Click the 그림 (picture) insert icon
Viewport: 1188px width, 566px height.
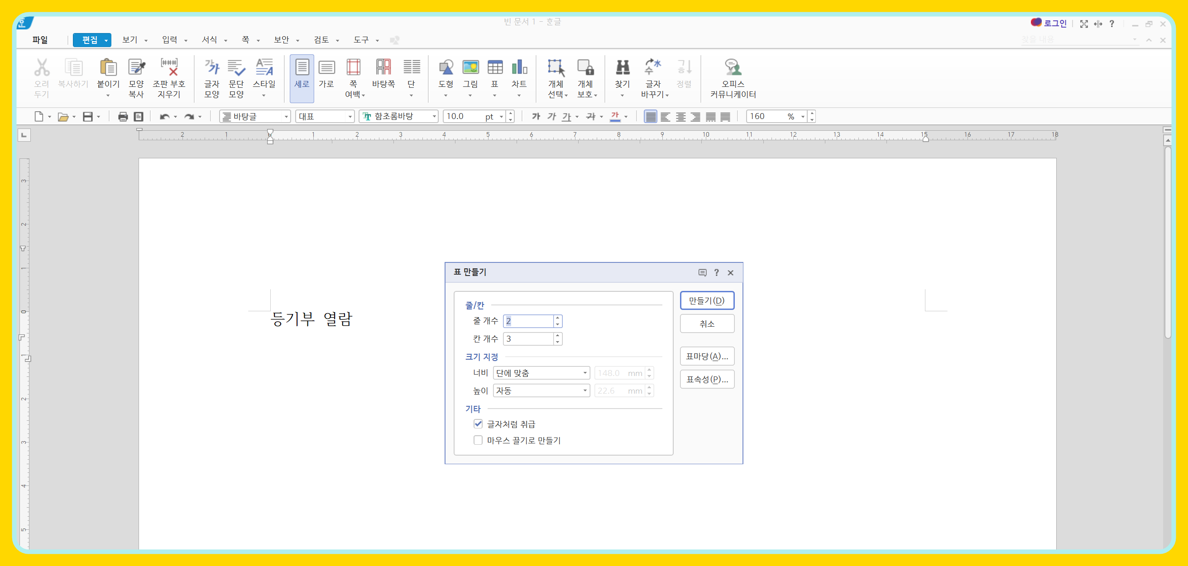[470, 68]
